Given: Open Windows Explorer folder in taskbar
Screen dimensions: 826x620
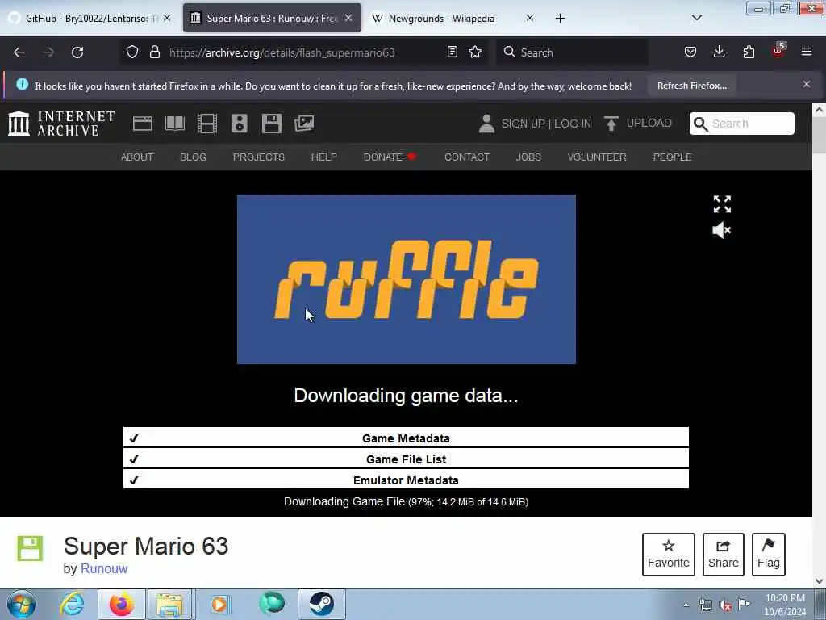Looking at the screenshot, I should (x=169, y=604).
